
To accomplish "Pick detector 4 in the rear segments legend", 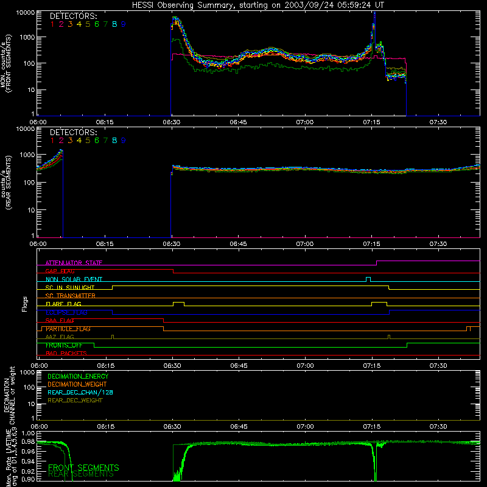I will point(79,141).
